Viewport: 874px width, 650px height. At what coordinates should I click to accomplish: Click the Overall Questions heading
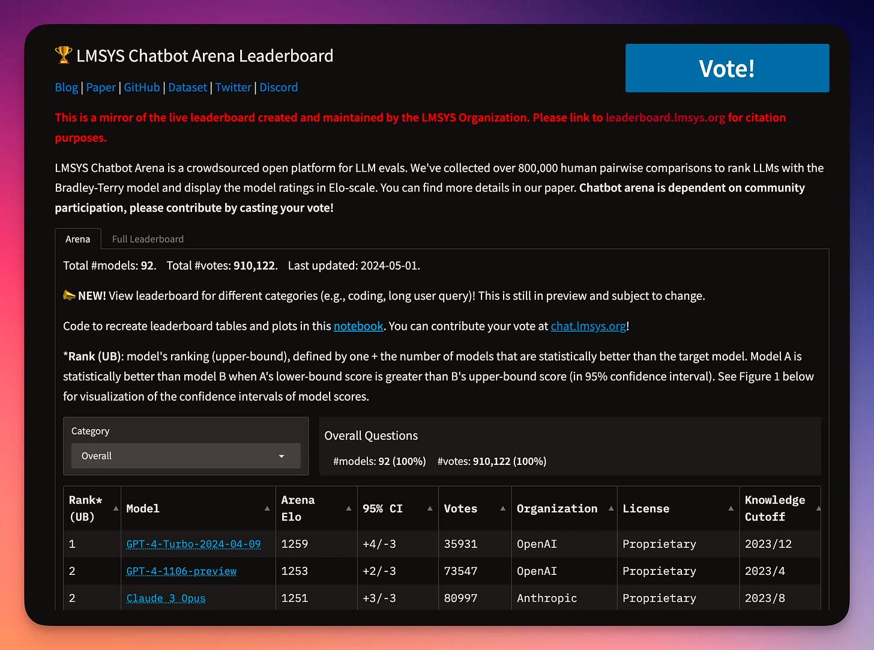click(371, 436)
